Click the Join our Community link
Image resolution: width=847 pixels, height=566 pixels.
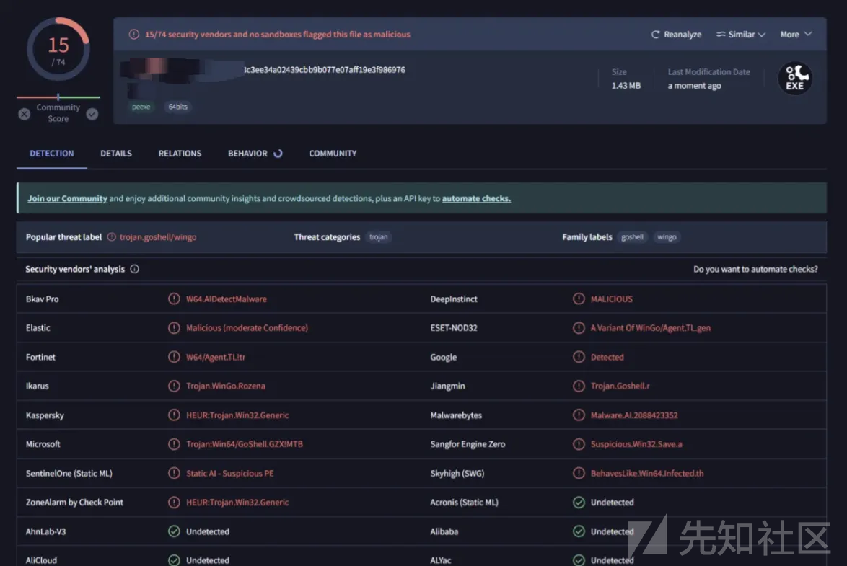click(68, 199)
